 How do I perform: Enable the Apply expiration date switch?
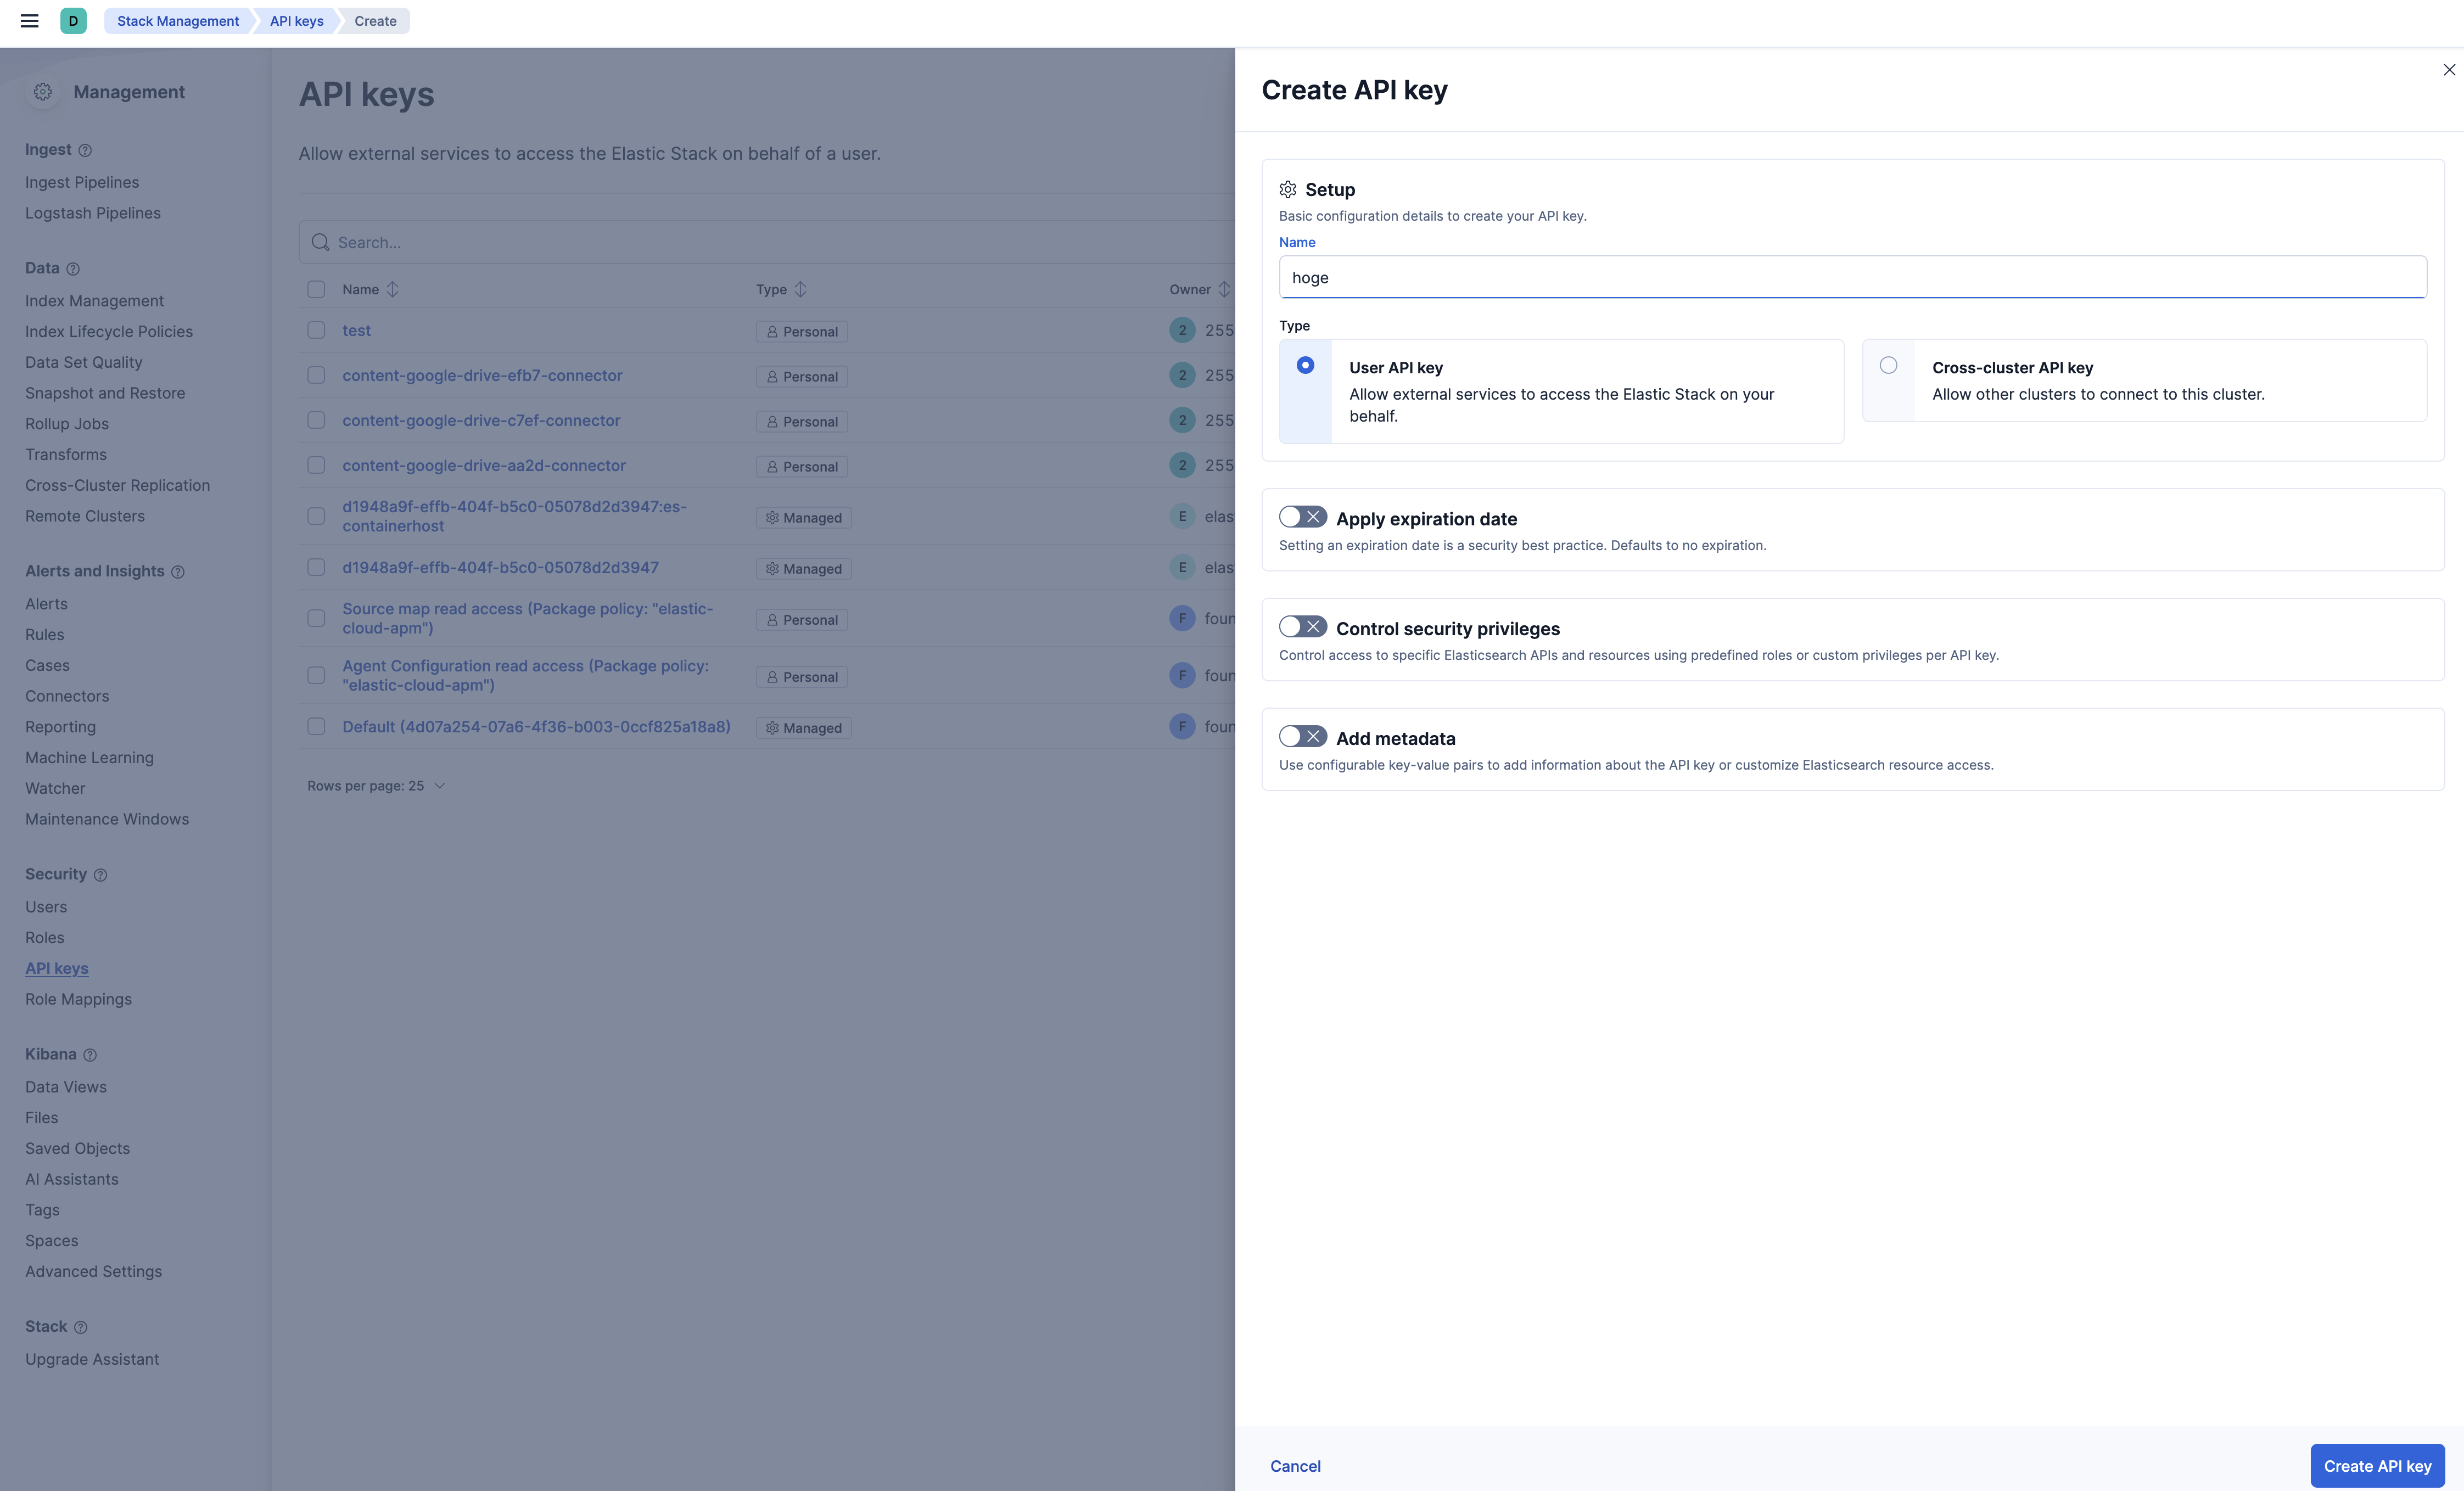pyautogui.click(x=1302, y=517)
